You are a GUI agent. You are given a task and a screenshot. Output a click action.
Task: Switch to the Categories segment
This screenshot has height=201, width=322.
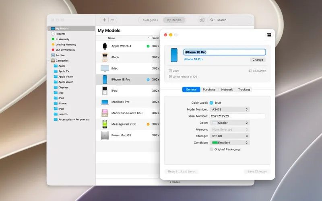(x=151, y=20)
